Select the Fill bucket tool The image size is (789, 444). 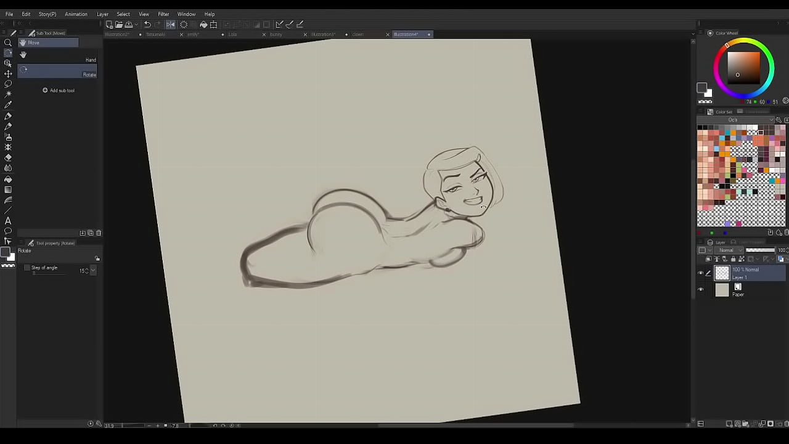pyautogui.click(x=8, y=179)
